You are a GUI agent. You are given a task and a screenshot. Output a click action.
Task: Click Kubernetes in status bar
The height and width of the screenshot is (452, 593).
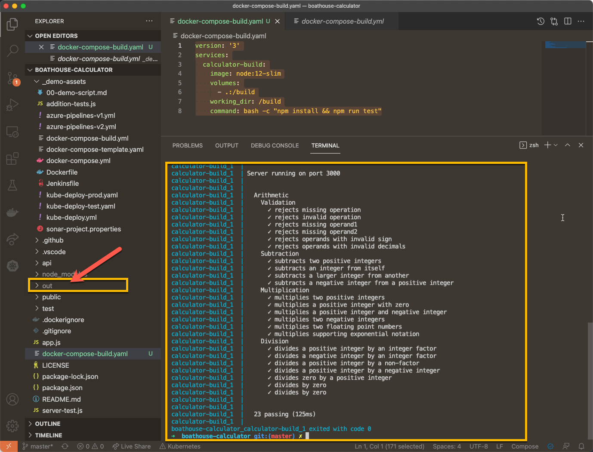point(180,446)
